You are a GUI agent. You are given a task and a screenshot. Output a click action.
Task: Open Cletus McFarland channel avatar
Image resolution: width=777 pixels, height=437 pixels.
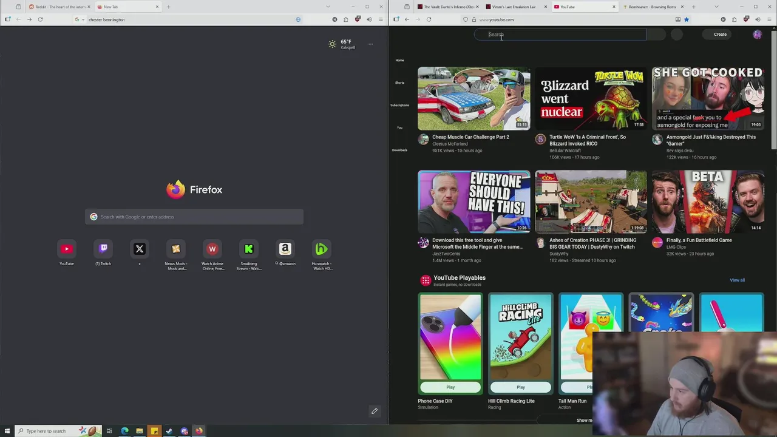pos(423,140)
